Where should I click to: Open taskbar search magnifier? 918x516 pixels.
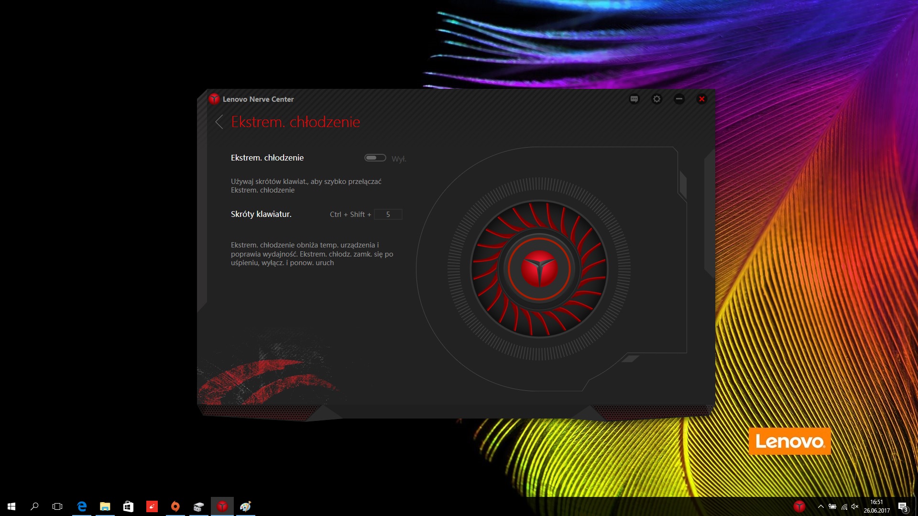pos(34,506)
